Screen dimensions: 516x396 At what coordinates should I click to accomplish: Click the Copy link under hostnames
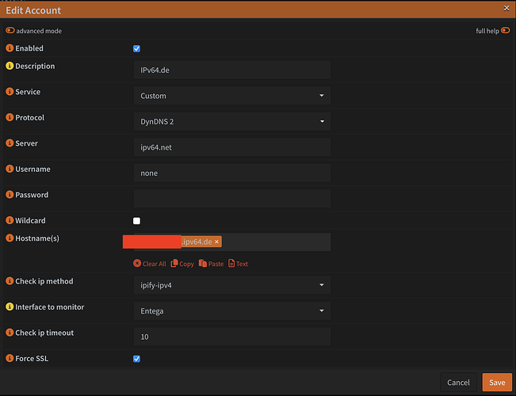coord(182,264)
